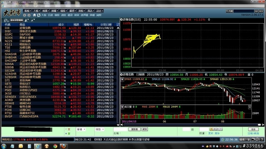Image resolution: width=266 pixels, height=149 pixels.
Task: Open the 選股 dropdown menu in top bar
Action: [x=81, y=11]
